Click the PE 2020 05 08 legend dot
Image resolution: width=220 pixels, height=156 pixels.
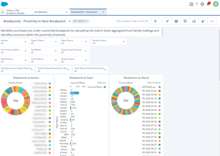coord(160,95)
